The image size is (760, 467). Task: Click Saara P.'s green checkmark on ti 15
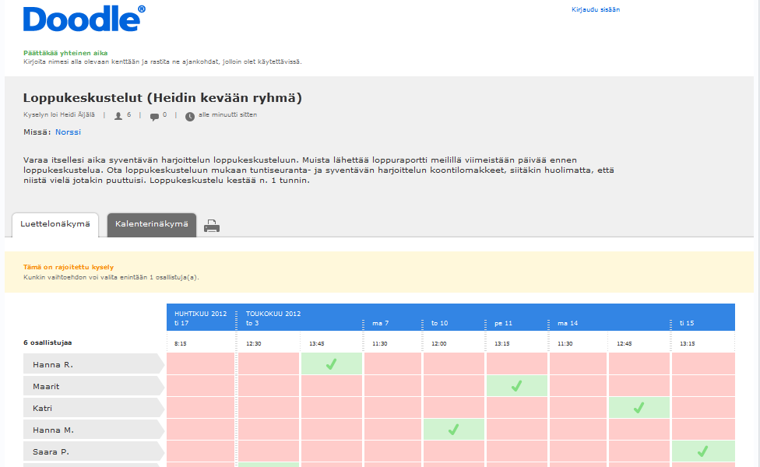(x=703, y=451)
